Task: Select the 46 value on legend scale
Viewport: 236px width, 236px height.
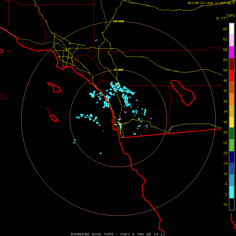Action: (225, 81)
